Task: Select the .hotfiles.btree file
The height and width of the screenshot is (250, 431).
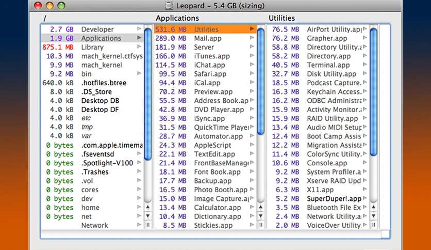Action: tap(92, 83)
